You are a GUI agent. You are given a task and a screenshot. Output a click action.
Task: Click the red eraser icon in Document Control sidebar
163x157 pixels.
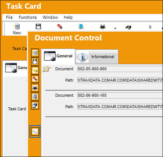point(35,79)
